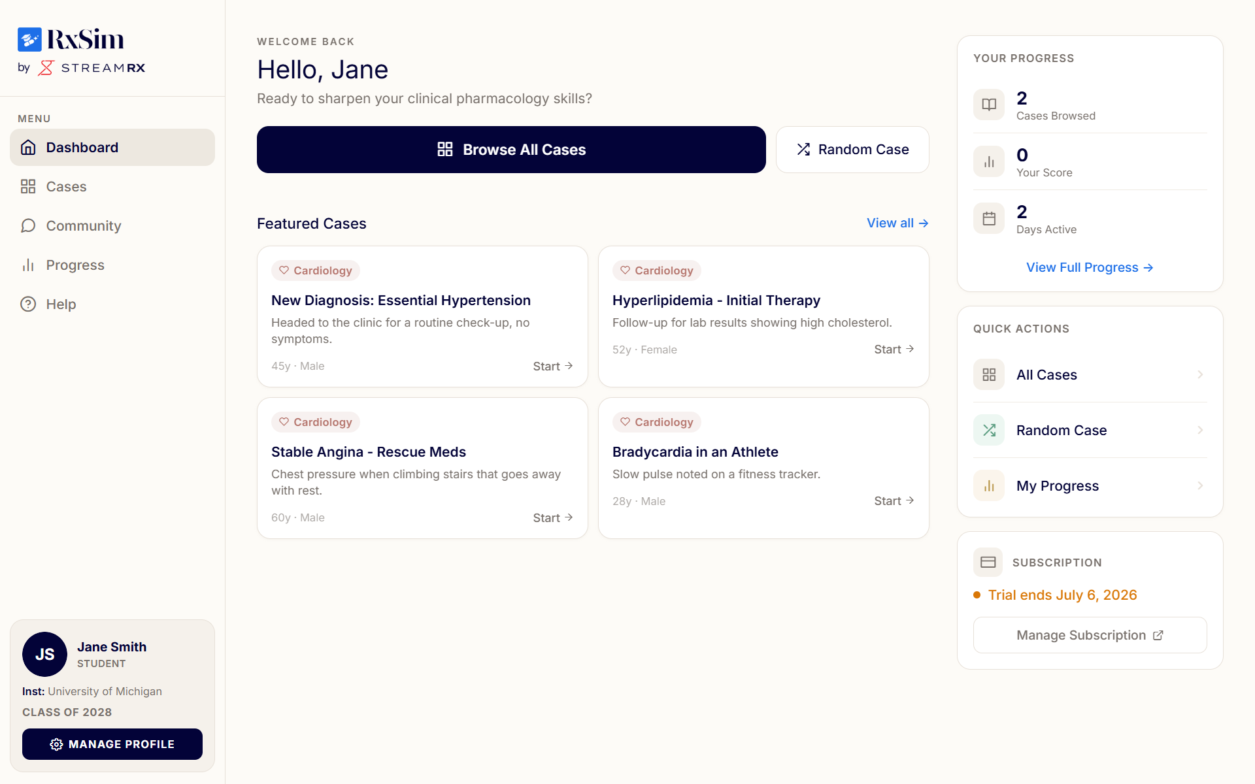Open Manage Subscription
The height and width of the screenshot is (784, 1255).
tap(1090, 635)
